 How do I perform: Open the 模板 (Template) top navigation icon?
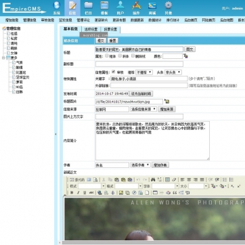click(x=104, y=7)
